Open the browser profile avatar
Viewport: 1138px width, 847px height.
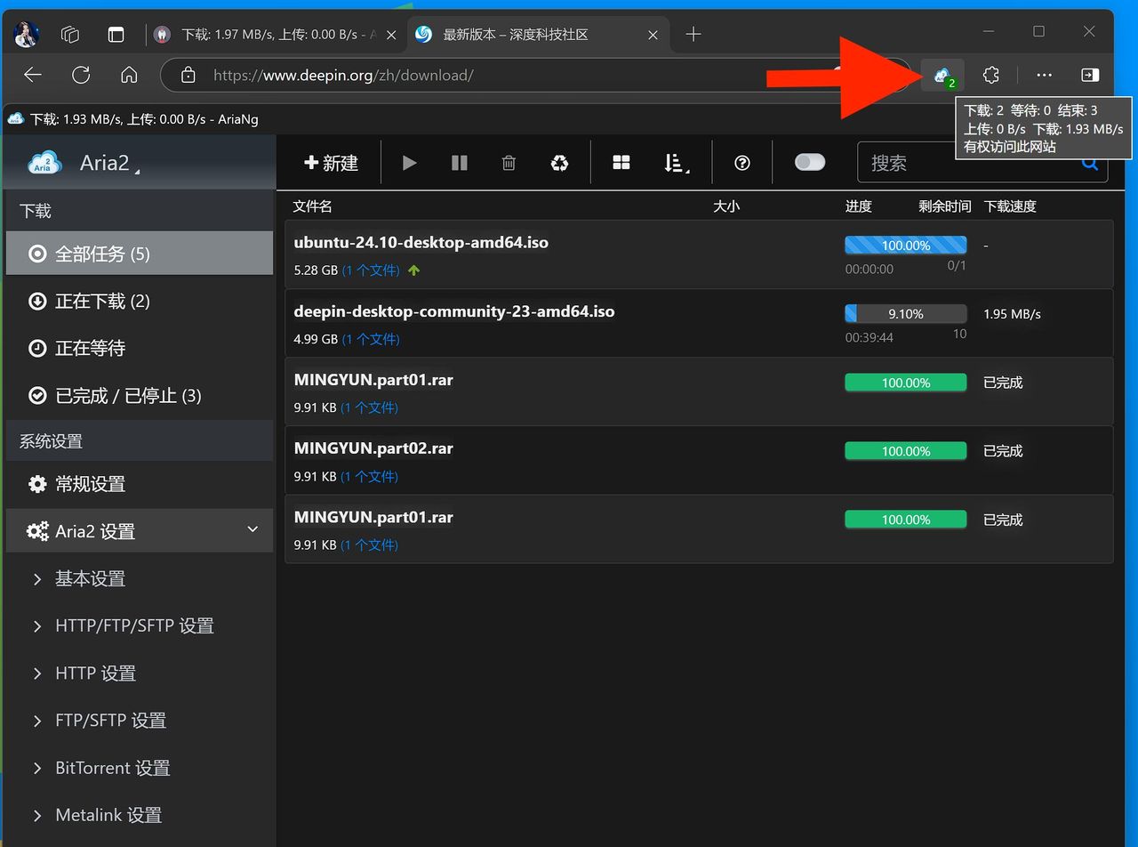pyautogui.click(x=27, y=35)
